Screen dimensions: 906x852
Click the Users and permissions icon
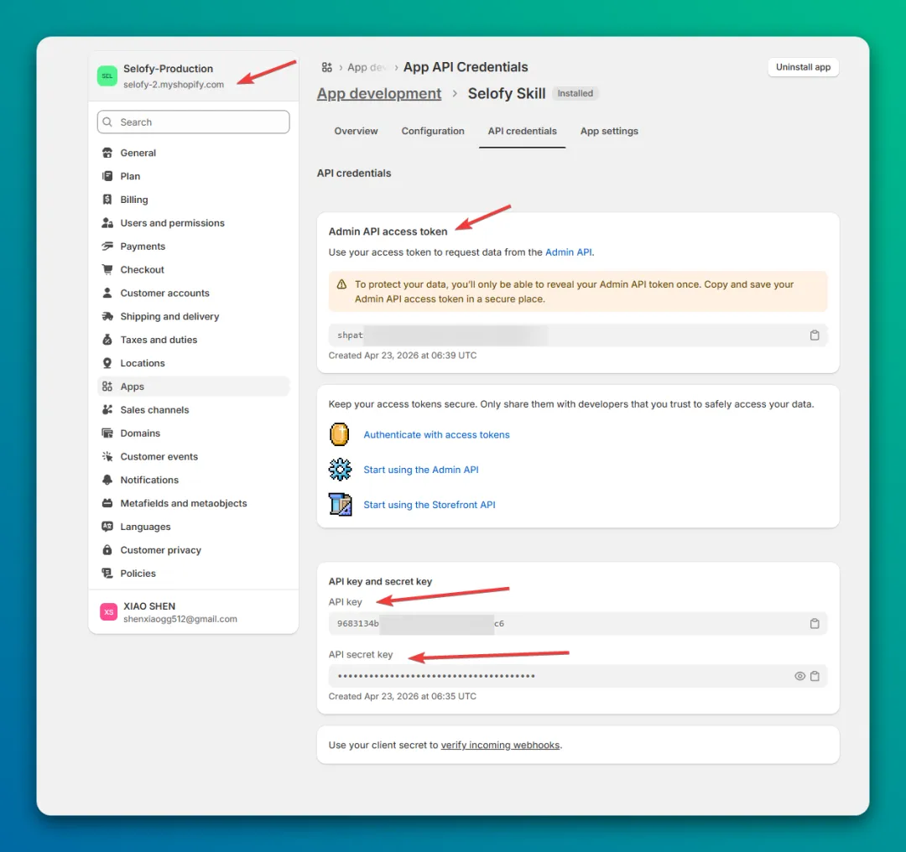pyautogui.click(x=107, y=223)
